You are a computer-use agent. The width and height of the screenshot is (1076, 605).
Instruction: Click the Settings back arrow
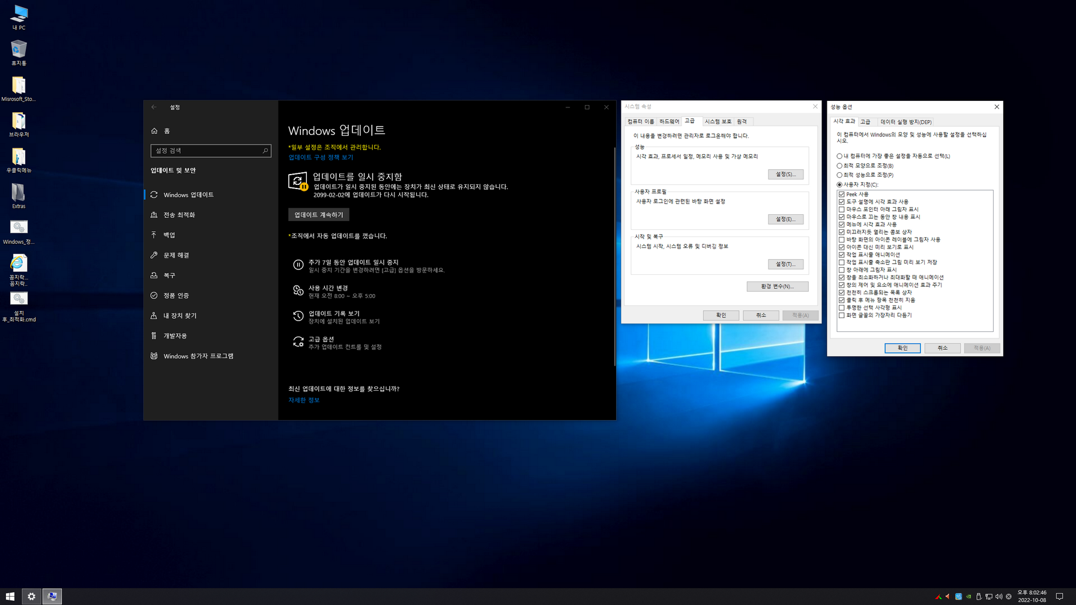154,107
